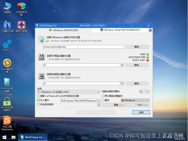Click 搜索 for the installation drive
The image size is (188, 141).
[137, 83]
